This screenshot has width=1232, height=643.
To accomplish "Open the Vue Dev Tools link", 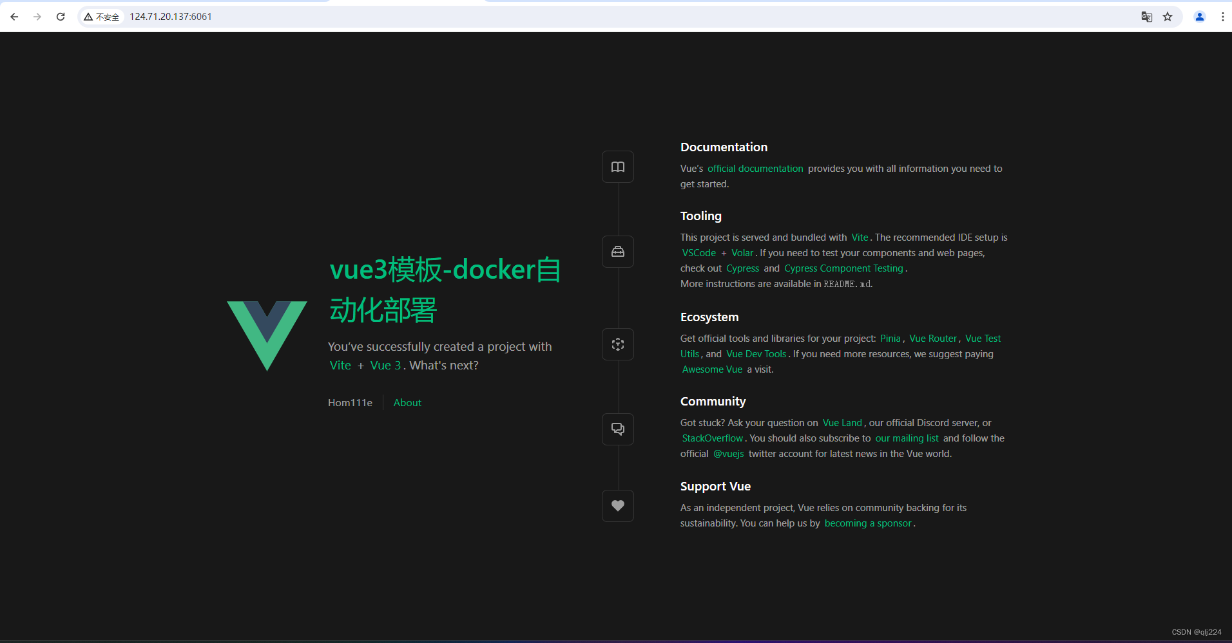I will pos(756,354).
